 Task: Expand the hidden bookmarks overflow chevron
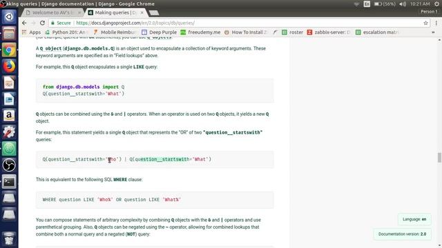pos(433,32)
